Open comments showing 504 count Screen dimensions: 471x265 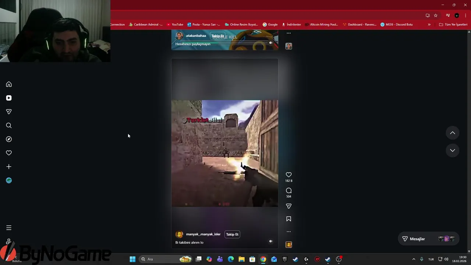288,191
